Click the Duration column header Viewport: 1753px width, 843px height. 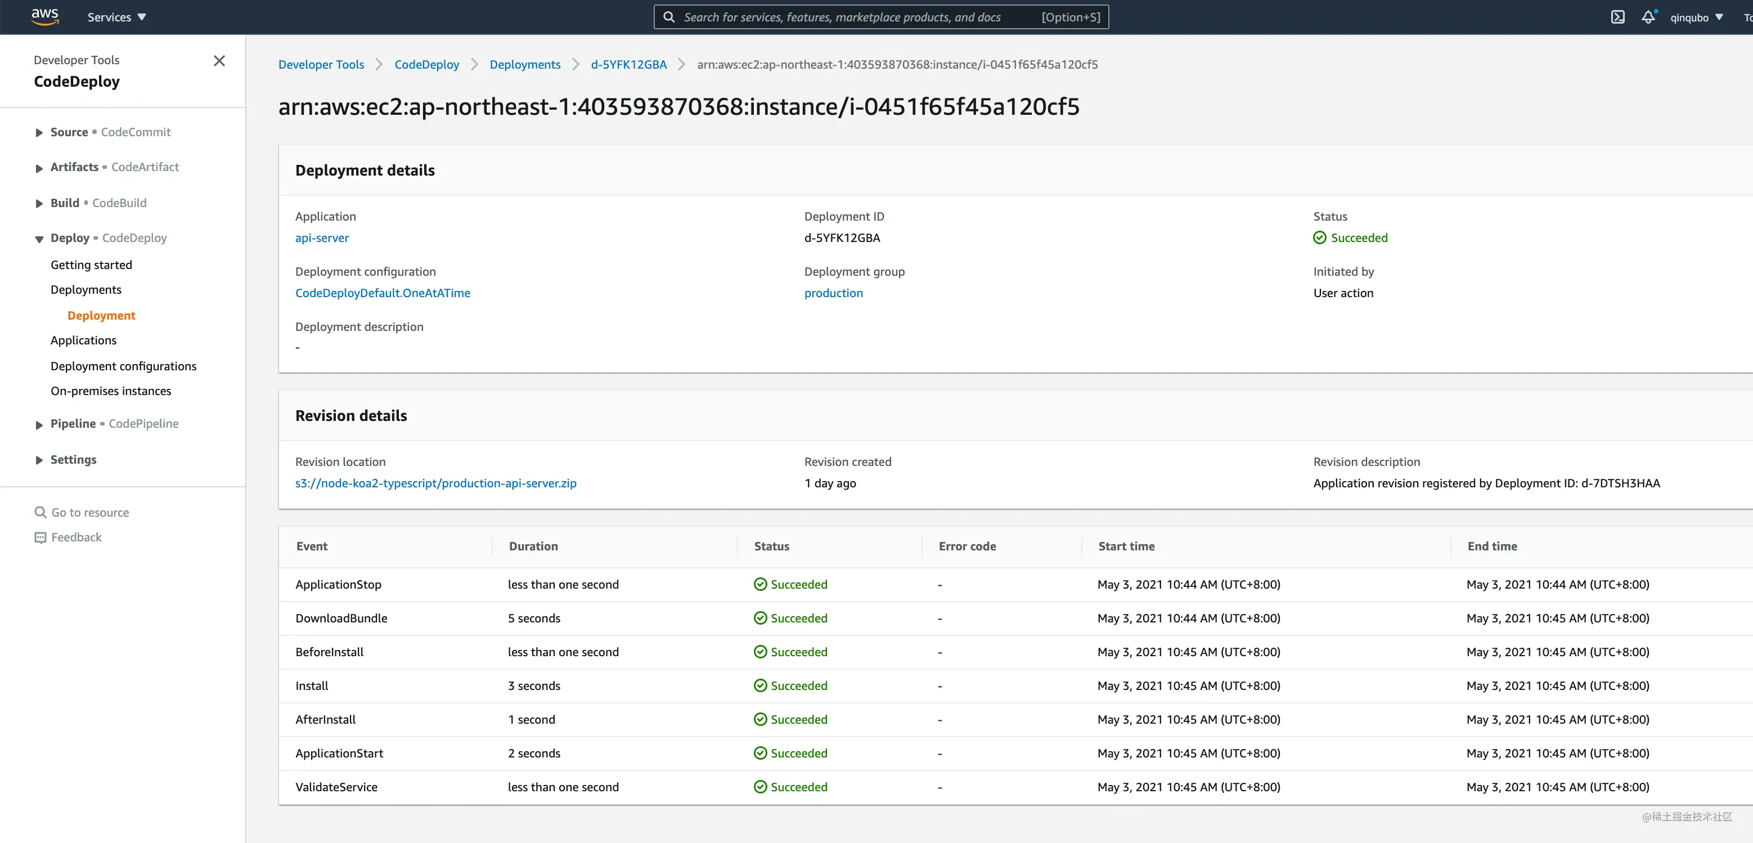click(533, 546)
